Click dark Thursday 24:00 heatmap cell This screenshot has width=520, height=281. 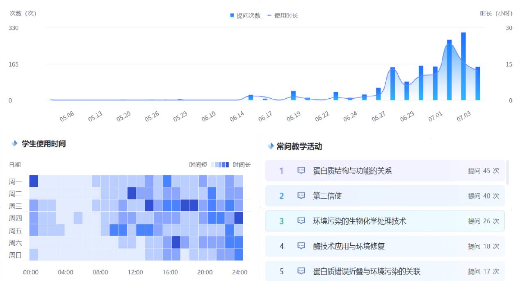pos(239,218)
